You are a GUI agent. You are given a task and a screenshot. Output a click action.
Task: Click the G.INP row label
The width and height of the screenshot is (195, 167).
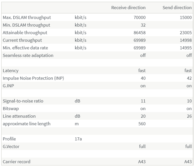point(8,86)
